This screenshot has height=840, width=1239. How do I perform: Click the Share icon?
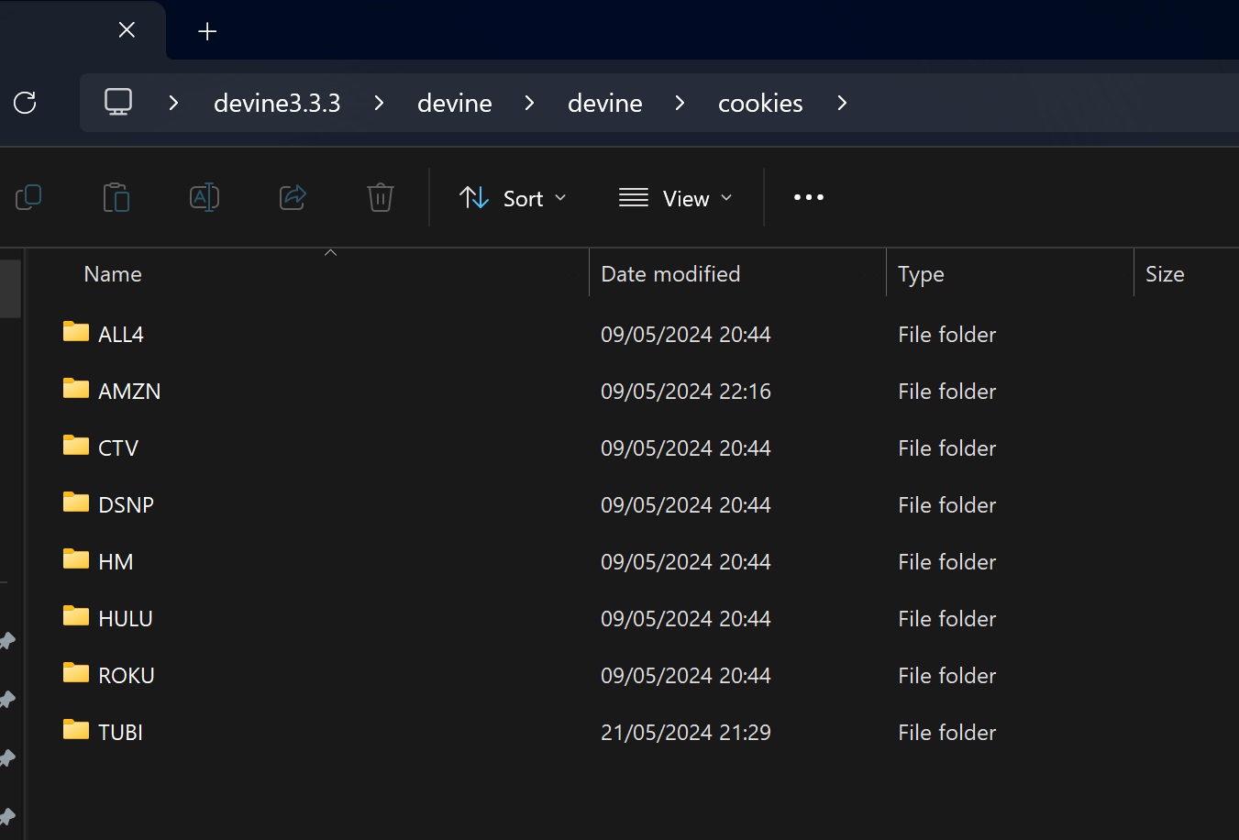[x=293, y=197]
